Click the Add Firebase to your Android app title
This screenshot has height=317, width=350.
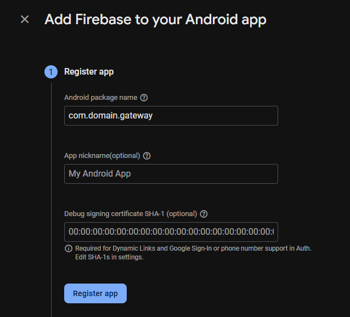point(155,20)
